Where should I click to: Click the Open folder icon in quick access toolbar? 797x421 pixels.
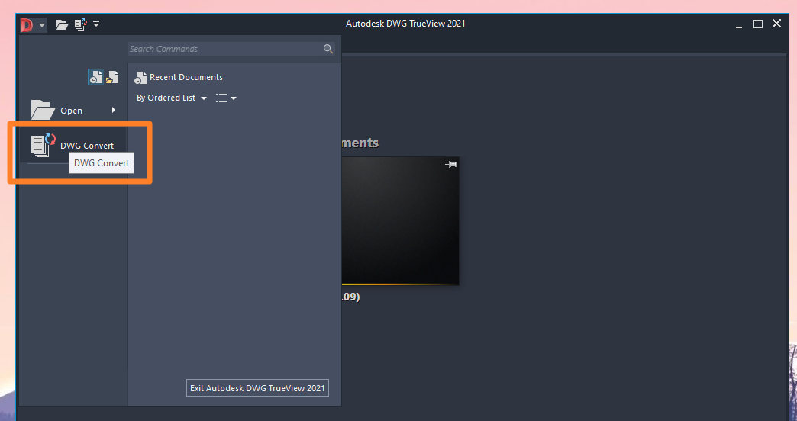coord(62,24)
